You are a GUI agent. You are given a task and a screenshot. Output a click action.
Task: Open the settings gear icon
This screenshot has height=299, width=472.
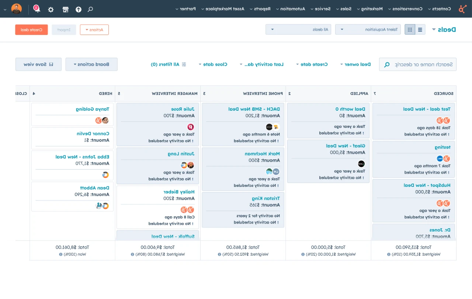click(51, 9)
